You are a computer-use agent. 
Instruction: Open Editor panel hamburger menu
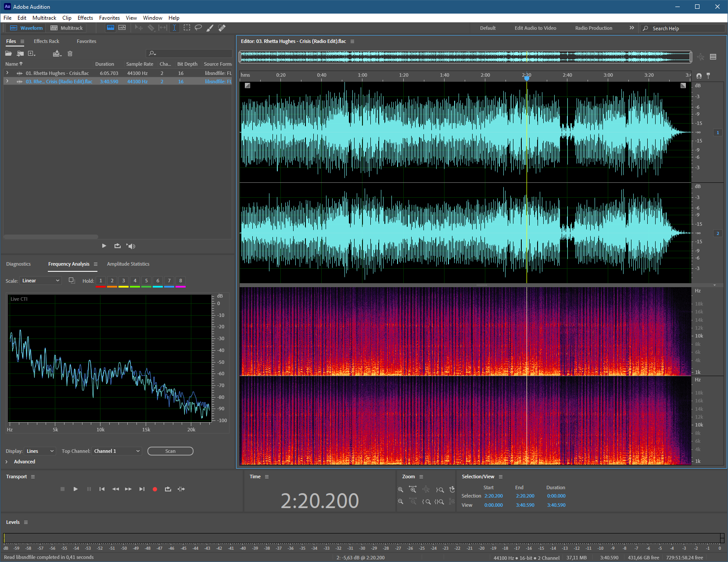(352, 41)
